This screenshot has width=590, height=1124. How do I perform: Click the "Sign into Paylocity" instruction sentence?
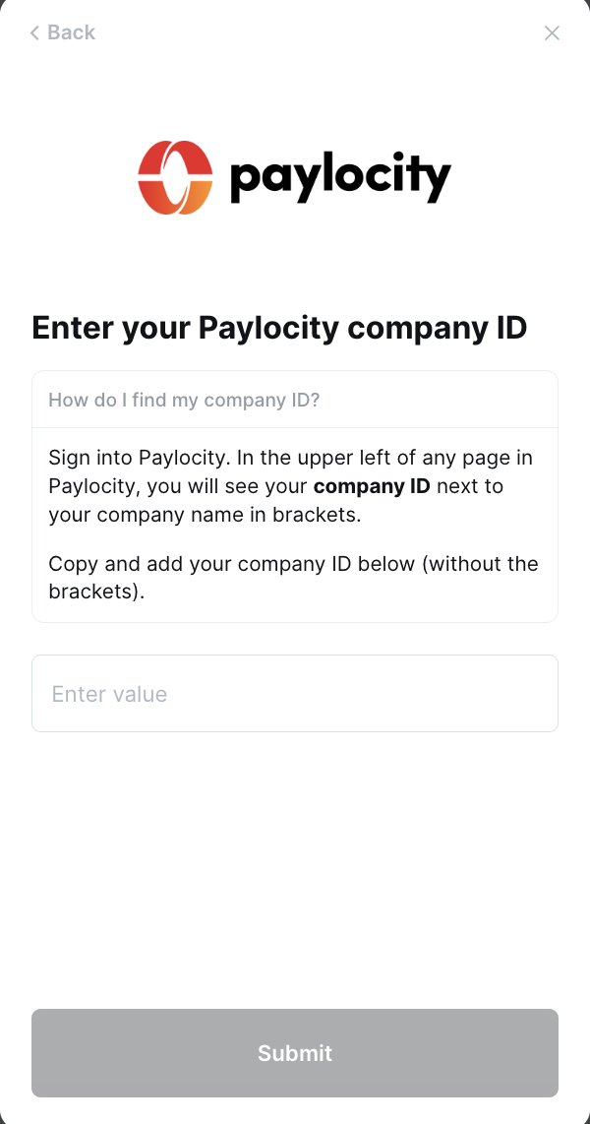point(128,458)
